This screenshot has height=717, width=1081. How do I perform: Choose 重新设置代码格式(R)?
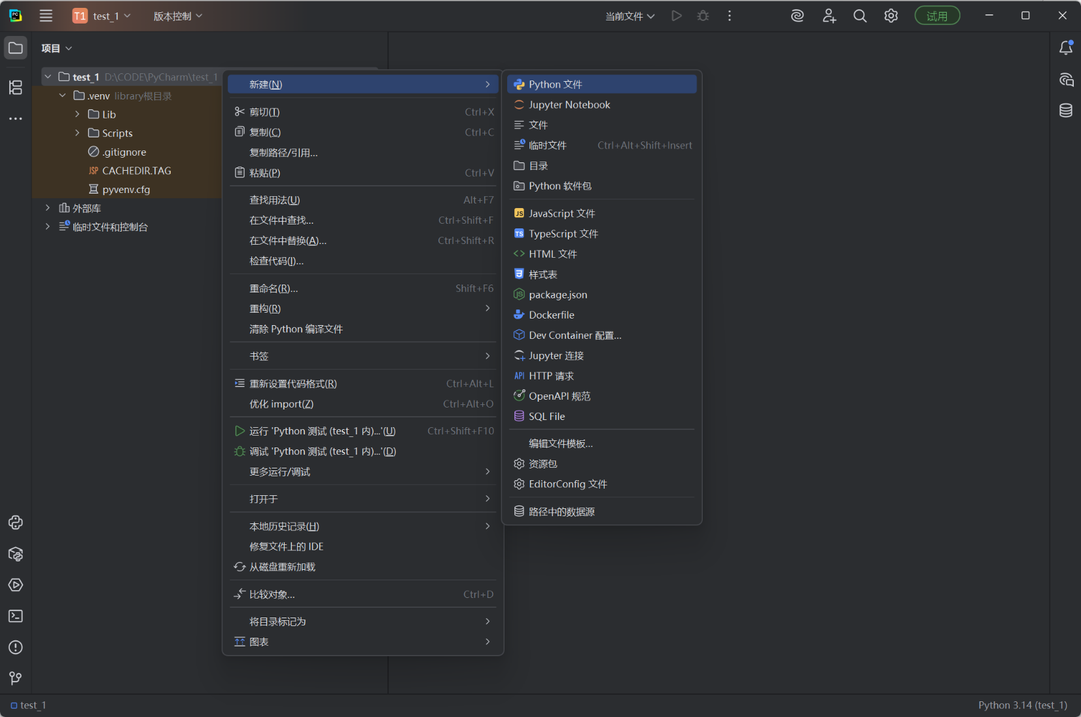coord(363,383)
